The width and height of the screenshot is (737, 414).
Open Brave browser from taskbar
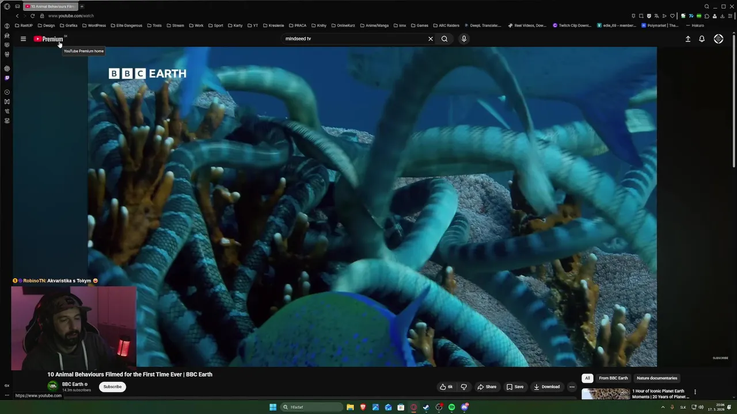coord(363,407)
